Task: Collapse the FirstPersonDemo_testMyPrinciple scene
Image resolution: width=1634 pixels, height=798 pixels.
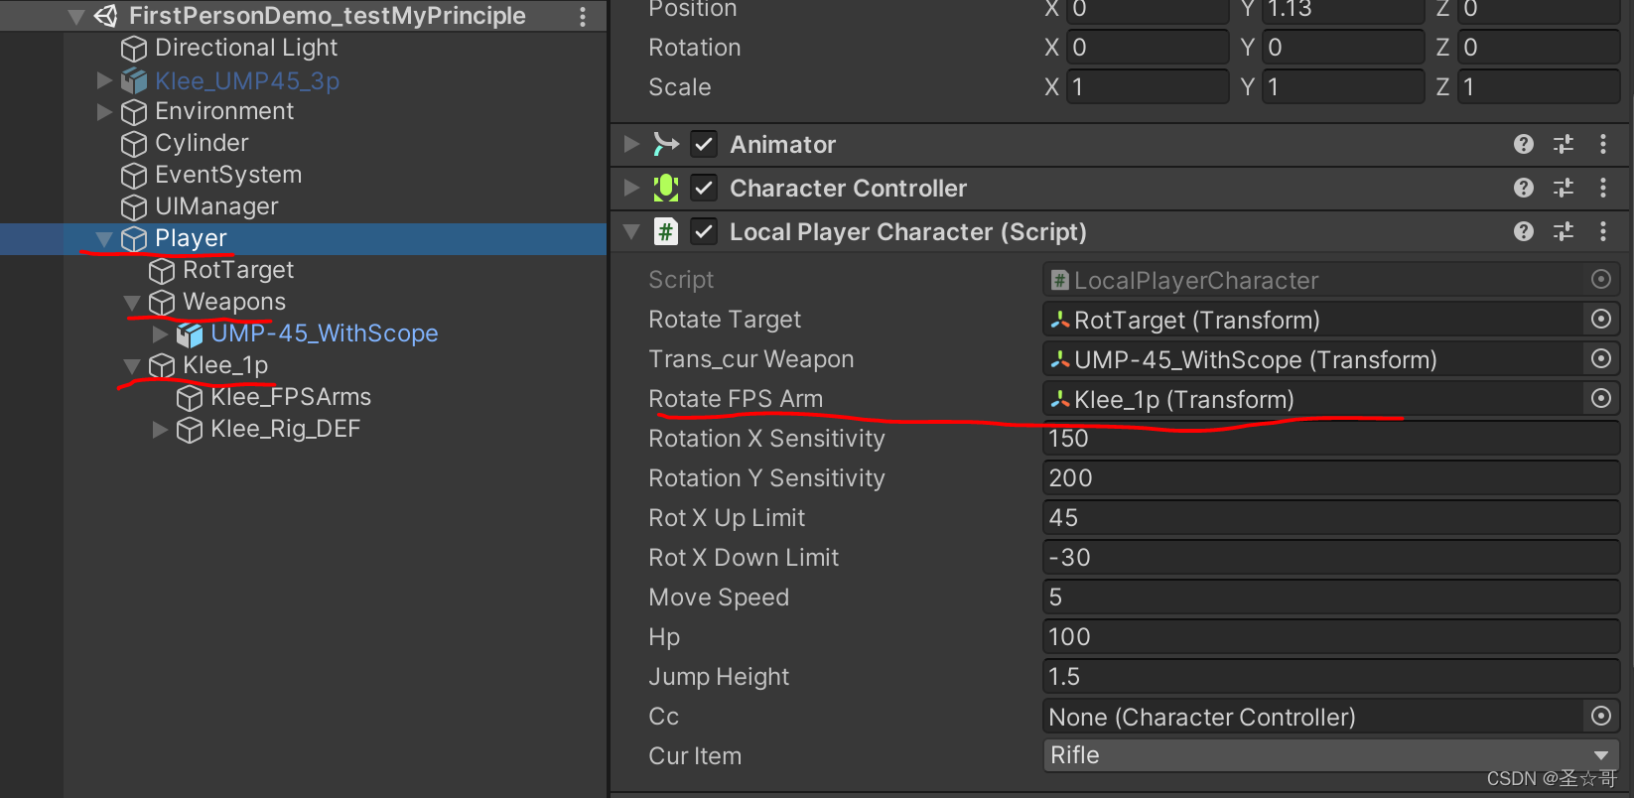Action: [x=76, y=17]
